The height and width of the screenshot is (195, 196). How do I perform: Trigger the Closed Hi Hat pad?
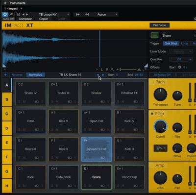click(x=97, y=149)
